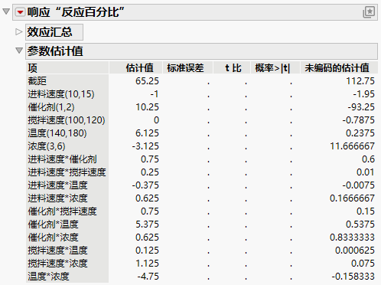Screen dimensions: 381x285
Task: Select the 截距 row label
Action: (x=37, y=81)
